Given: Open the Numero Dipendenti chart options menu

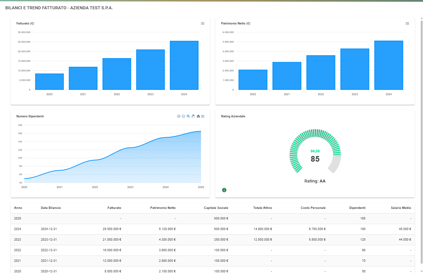Looking at the screenshot, I should [203, 116].
